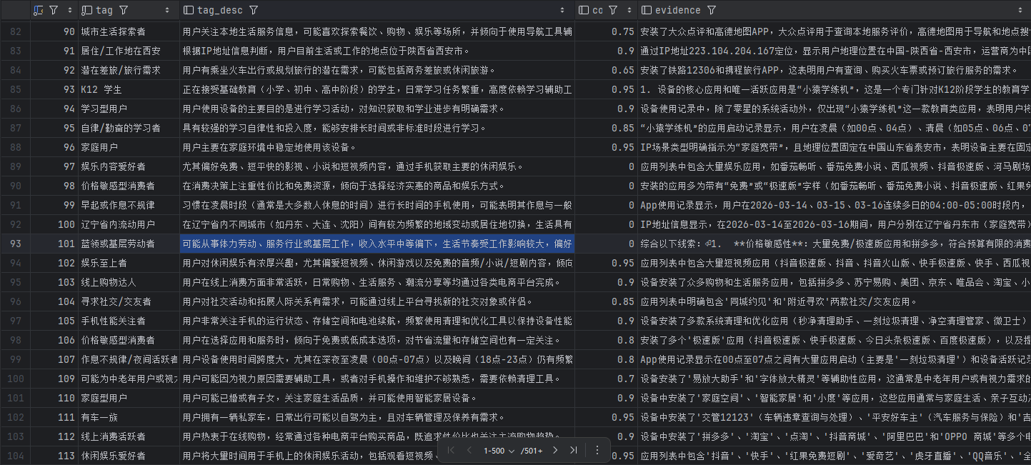The width and height of the screenshot is (1031, 465).
Task: Select the highlighted description cell starting '可能从事体力劳动'
Action: pyautogui.click(x=377, y=244)
